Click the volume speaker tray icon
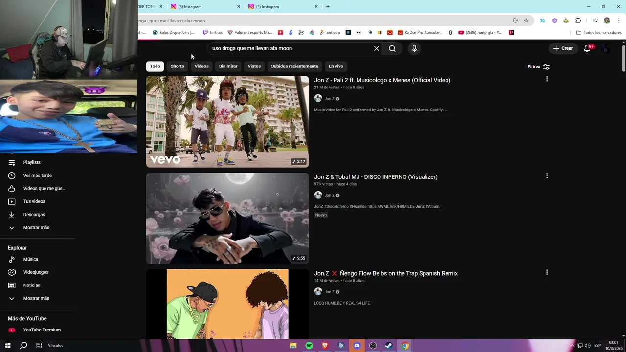Image resolution: width=626 pixels, height=352 pixels. click(x=588, y=346)
